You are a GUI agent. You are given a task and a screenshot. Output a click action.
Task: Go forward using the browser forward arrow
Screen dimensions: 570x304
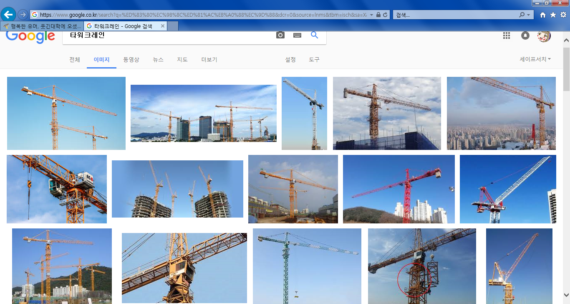pos(23,15)
